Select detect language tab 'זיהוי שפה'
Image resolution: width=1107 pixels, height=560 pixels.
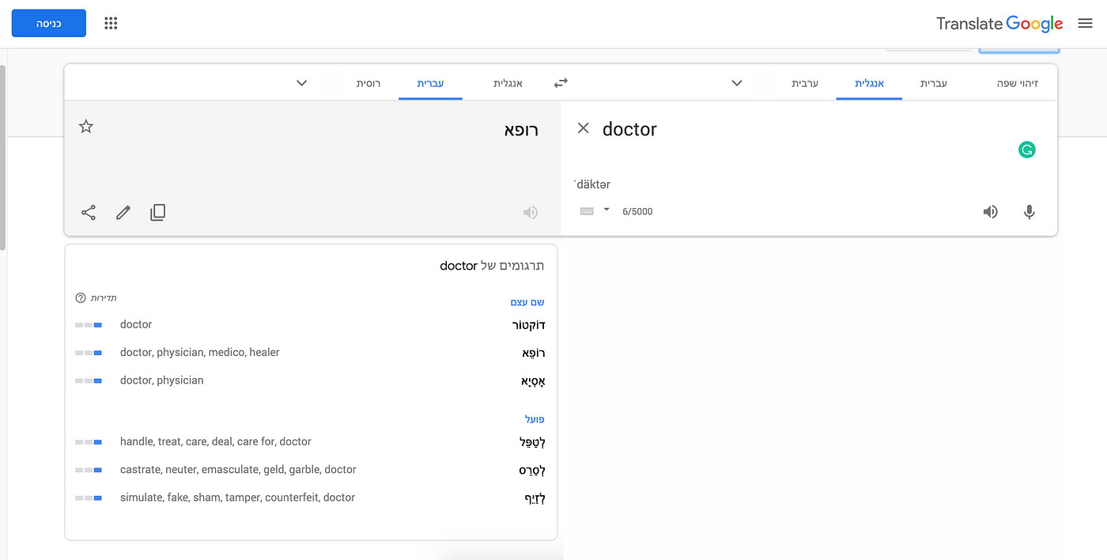tap(1017, 83)
